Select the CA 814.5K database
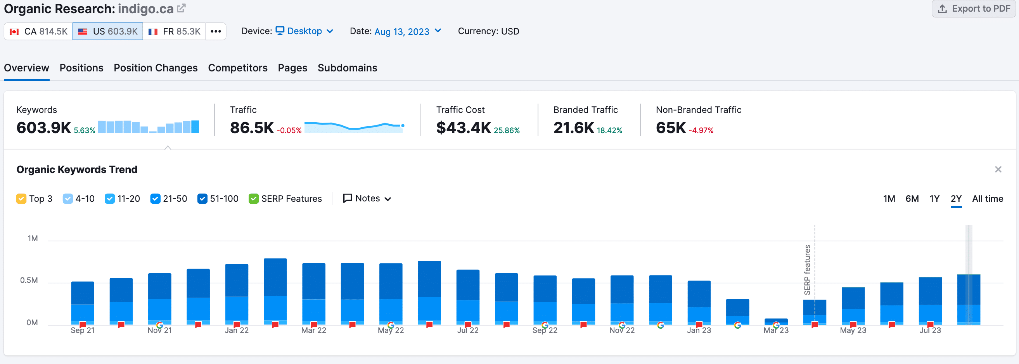1019x364 pixels. pos(38,31)
